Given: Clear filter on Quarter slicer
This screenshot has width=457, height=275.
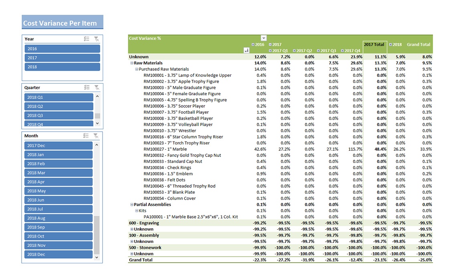Looking at the screenshot, I should coord(97,87).
